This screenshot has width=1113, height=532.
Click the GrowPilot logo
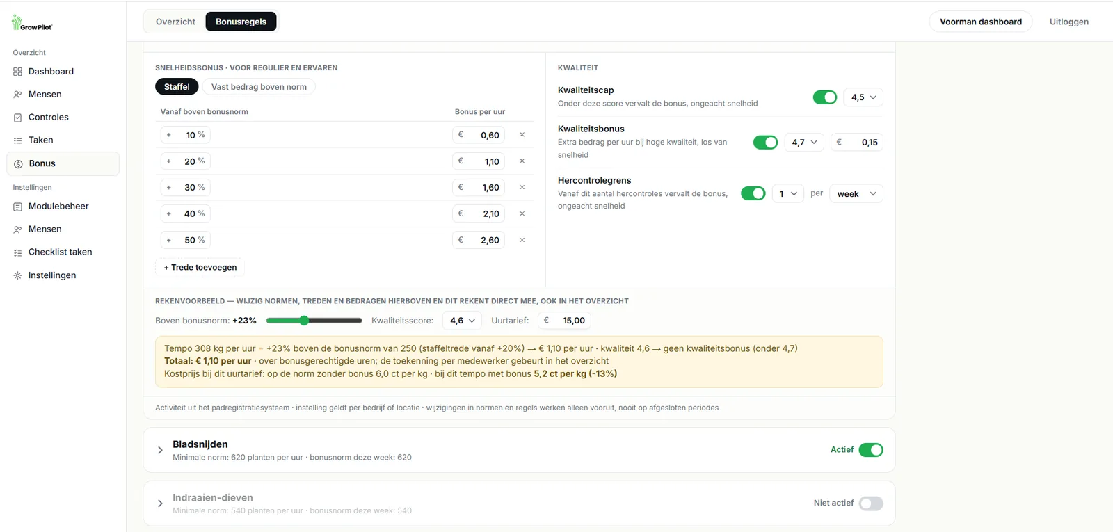[x=32, y=23]
